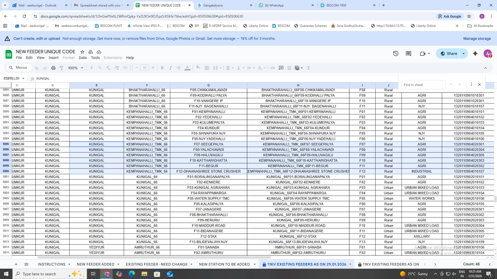Image resolution: width=497 pixels, height=279 pixels.
Task: Click the Ask Google button
Action: click(449, 16)
